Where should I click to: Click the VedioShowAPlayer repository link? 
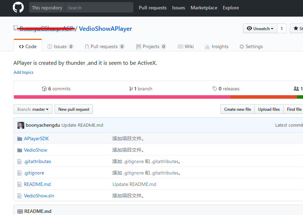coord(105,28)
